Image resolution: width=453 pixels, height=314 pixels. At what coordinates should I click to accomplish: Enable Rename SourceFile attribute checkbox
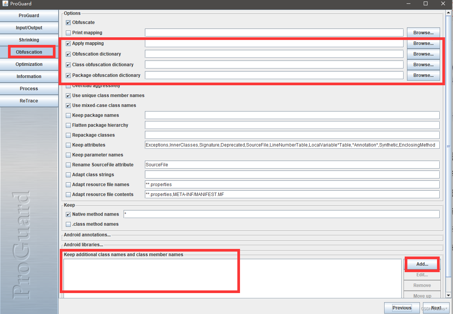(68, 165)
